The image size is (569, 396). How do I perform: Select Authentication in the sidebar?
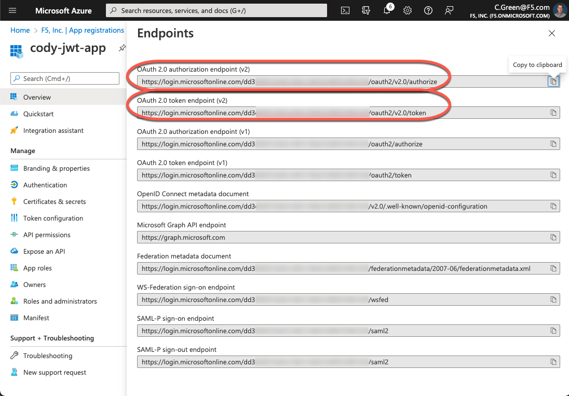pyautogui.click(x=45, y=185)
